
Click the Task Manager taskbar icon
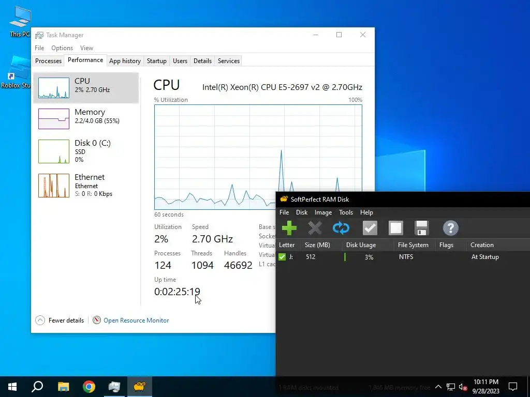tap(114, 387)
